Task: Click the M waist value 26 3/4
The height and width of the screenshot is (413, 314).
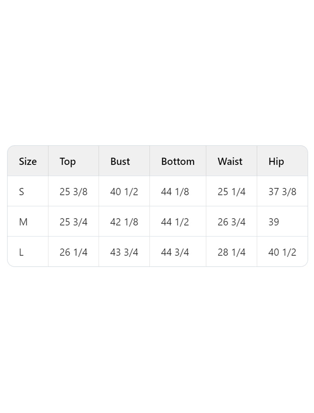Action: click(232, 222)
